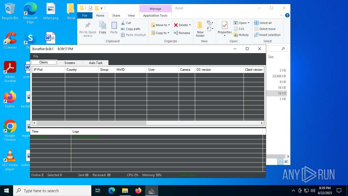Click the Memory 30% status entry
This screenshot has width=348, height=196.
click(x=152, y=175)
